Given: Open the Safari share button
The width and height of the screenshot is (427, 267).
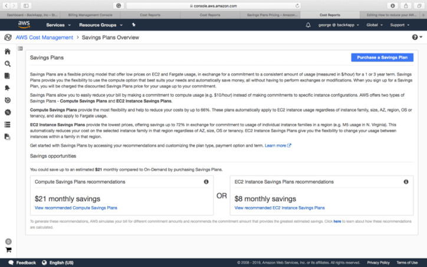Looking at the screenshot, I should (406, 5).
